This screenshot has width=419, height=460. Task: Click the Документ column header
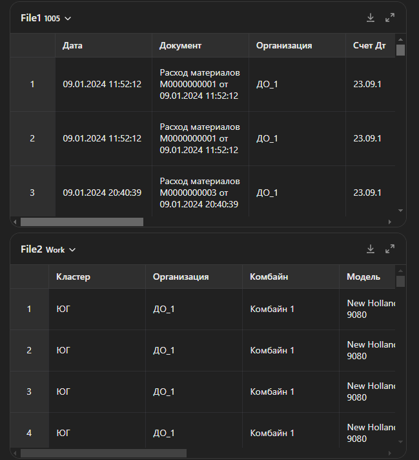click(x=181, y=46)
